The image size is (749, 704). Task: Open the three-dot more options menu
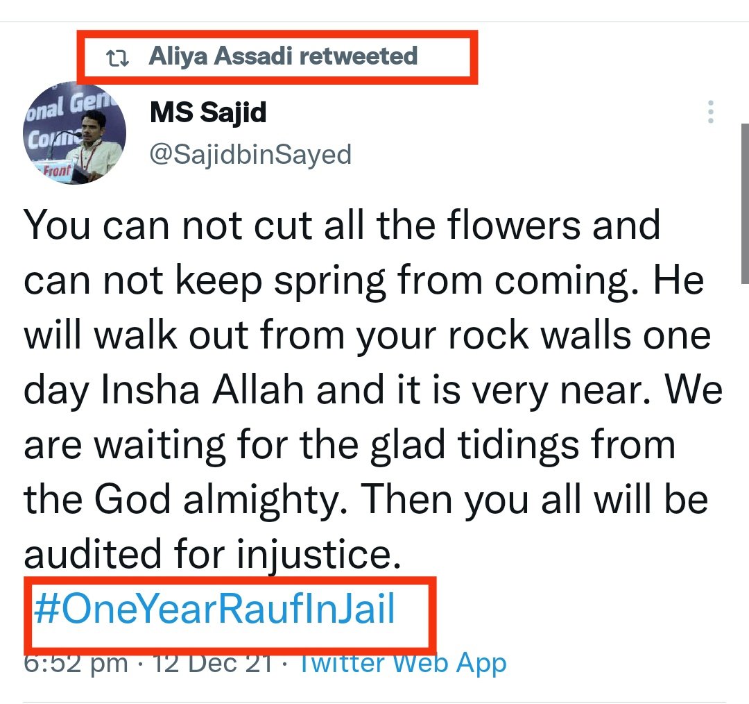tap(711, 112)
